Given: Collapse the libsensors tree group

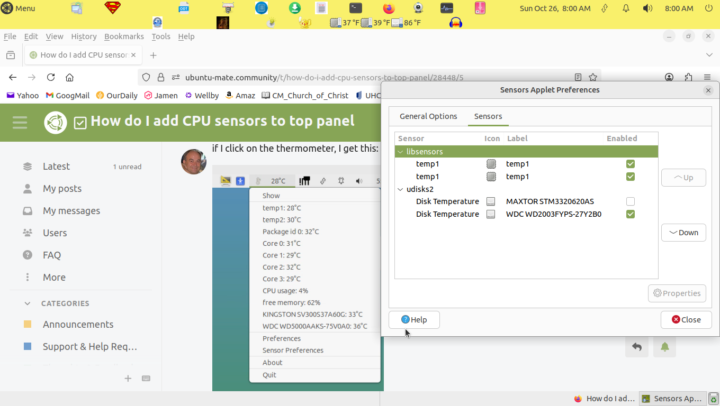Looking at the screenshot, I should click(400, 152).
